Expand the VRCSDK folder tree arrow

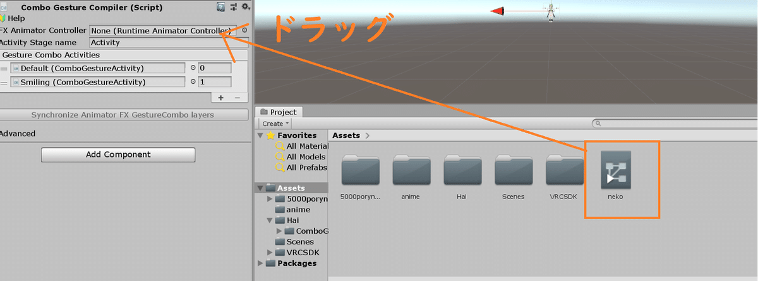click(x=270, y=253)
